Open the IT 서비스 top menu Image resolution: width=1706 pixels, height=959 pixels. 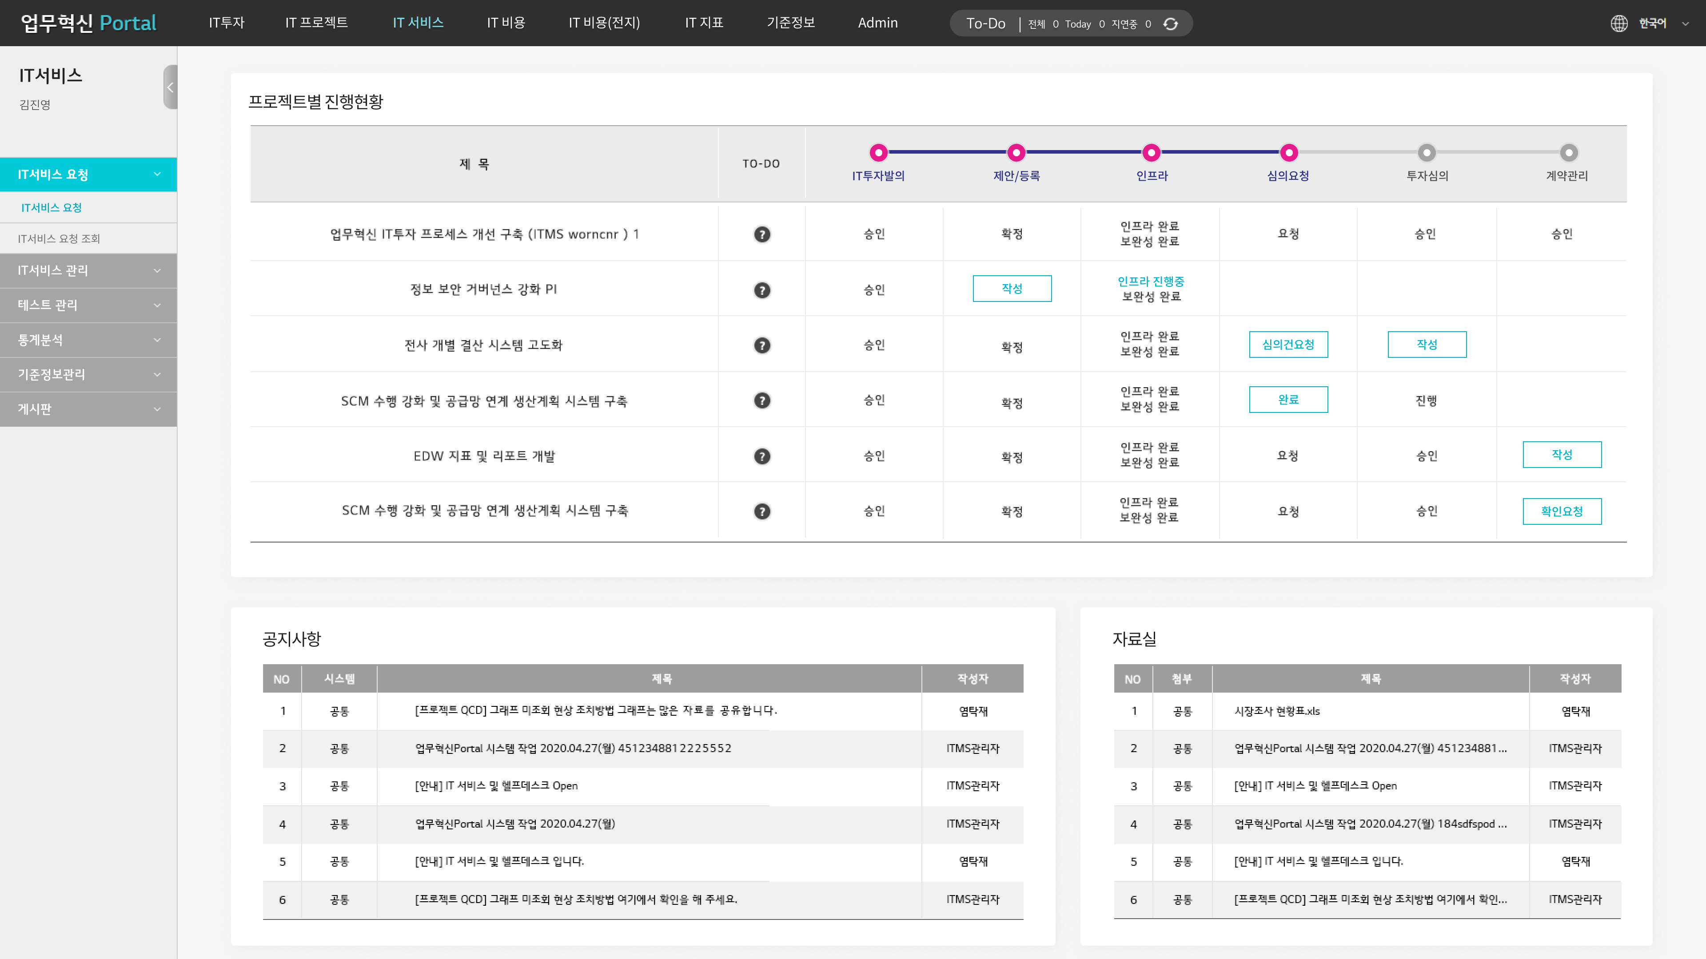click(x=418, y=23)
